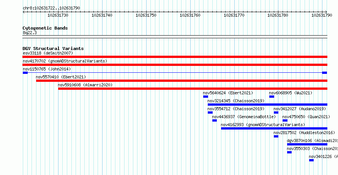The image size is (338, 175).
Task: Click ruler position 102631790
Action: pyautogui.click(x=322, y=15)
